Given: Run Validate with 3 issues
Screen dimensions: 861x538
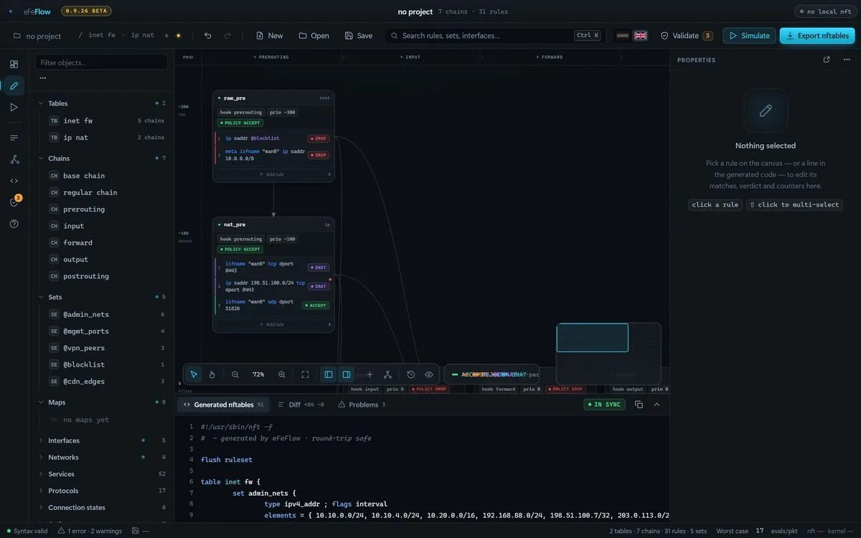Looking at the screenshot, I should click(686, 36).
